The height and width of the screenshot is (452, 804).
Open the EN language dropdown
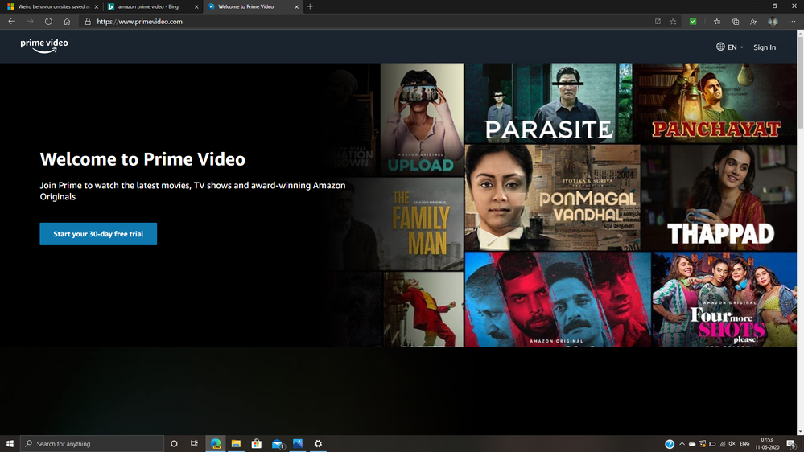730,47
